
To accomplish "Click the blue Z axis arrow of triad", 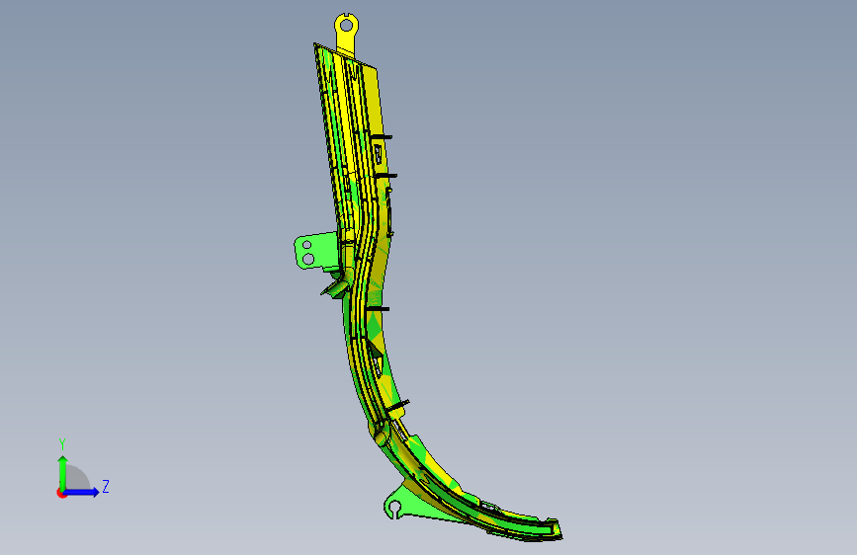I will [x=82, y=492].
